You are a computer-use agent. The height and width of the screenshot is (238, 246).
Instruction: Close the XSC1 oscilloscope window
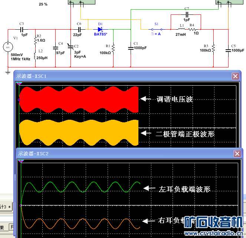tap(235, 76)
